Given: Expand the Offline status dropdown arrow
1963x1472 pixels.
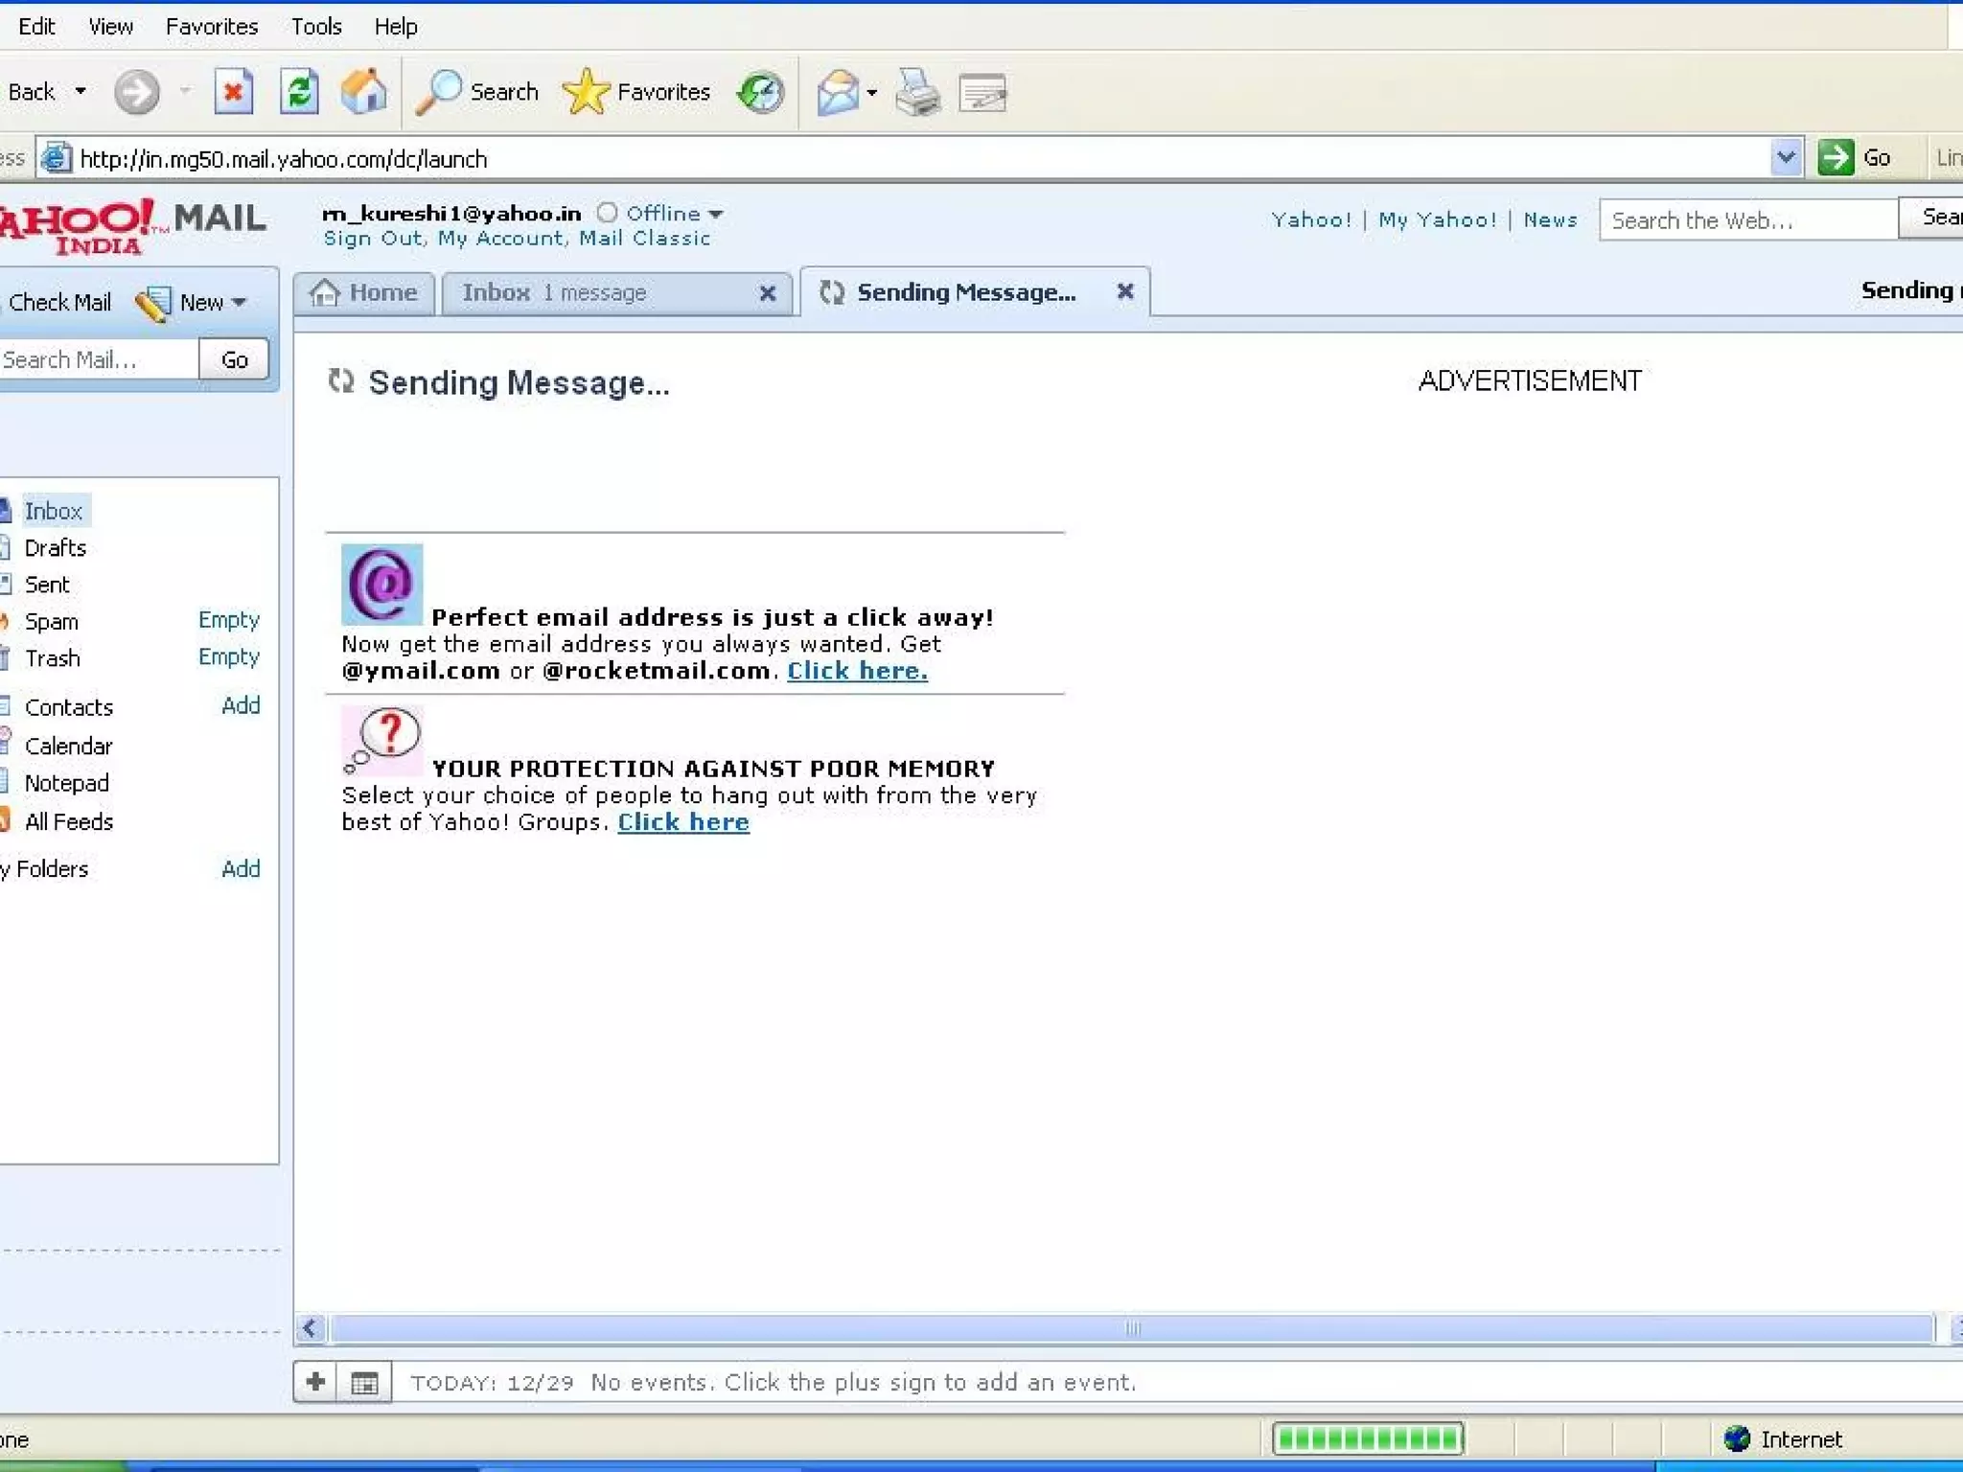Looking at the screenshot, I should point(716,214).
